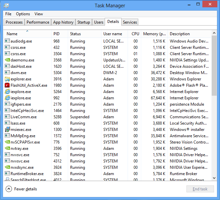This screenshot has width=220, height=200.
Task: Click the vertical scrollbar thumb
Action: pos(214,66)
